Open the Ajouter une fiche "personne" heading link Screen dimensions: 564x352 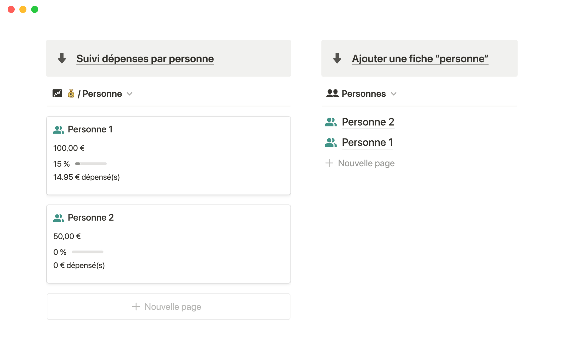[420, 59]
